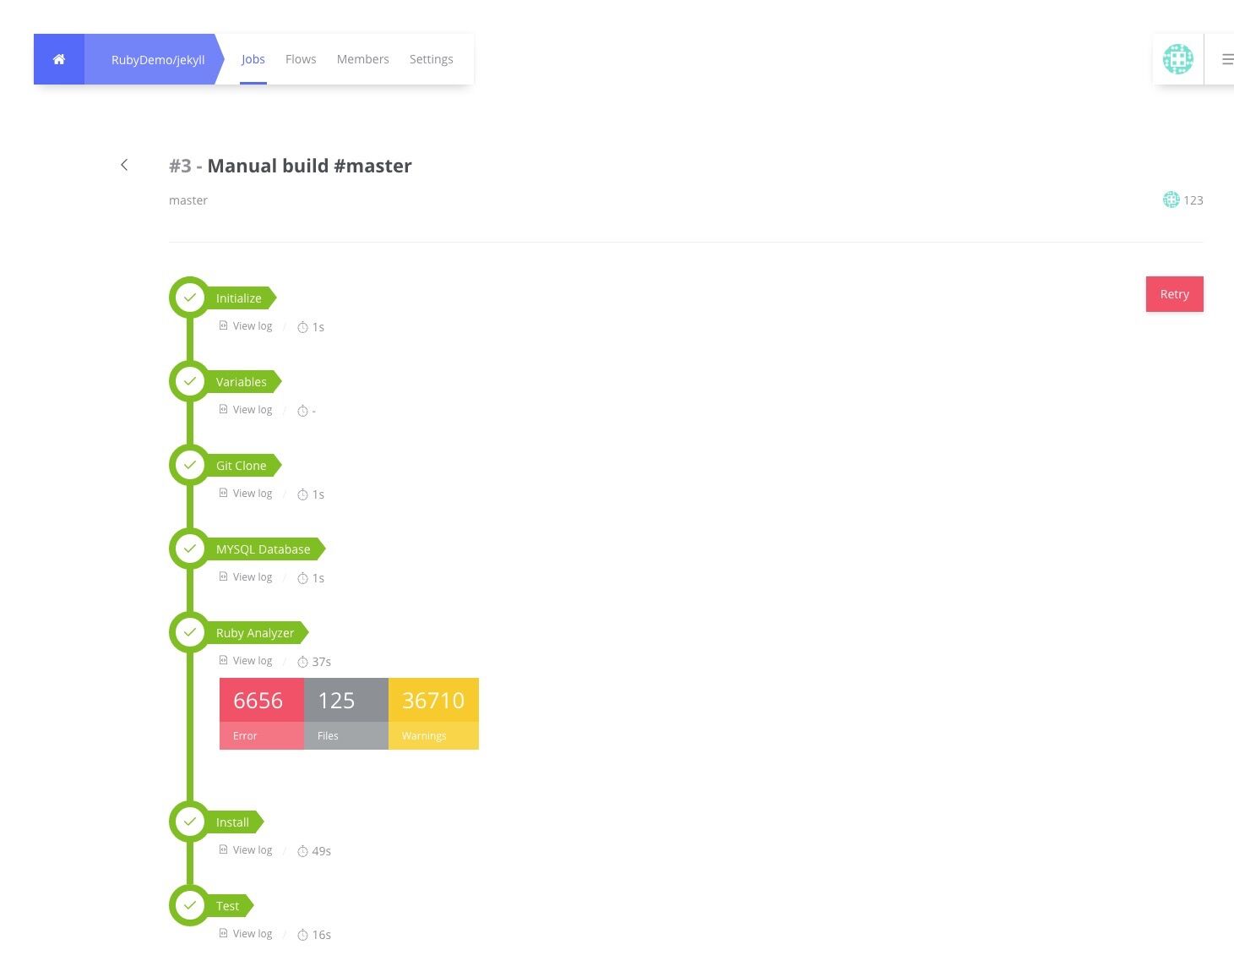Screen dimensions: 1234x961
Task: Click the Git Clone step checkmark circle
Action: tap(190, 465)
